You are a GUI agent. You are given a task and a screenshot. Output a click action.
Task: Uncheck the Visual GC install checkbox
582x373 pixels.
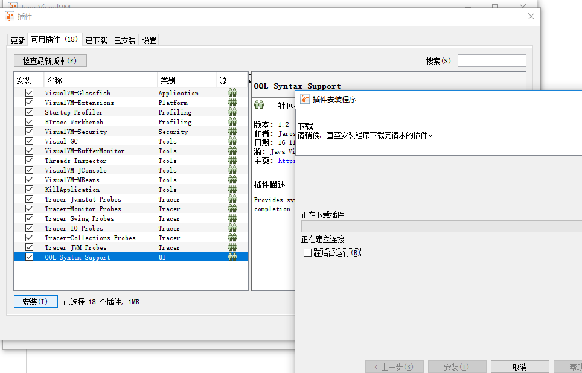[x=30, y=141]
